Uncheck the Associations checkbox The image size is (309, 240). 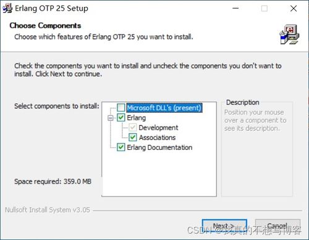coord(133,138)
